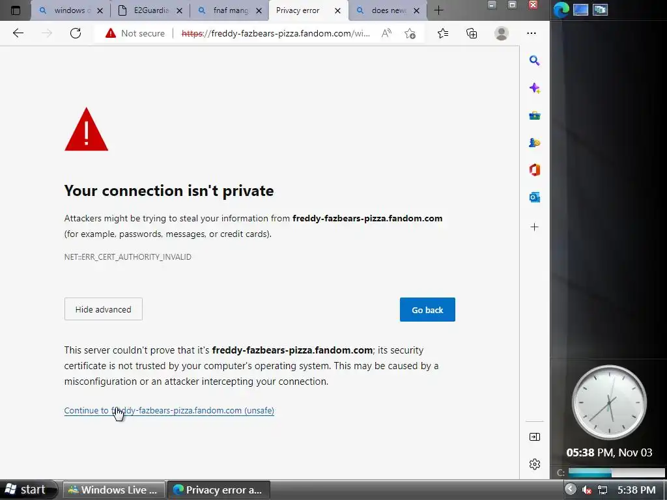Open sidebar Tools briefcase icon

click(534, 115)
